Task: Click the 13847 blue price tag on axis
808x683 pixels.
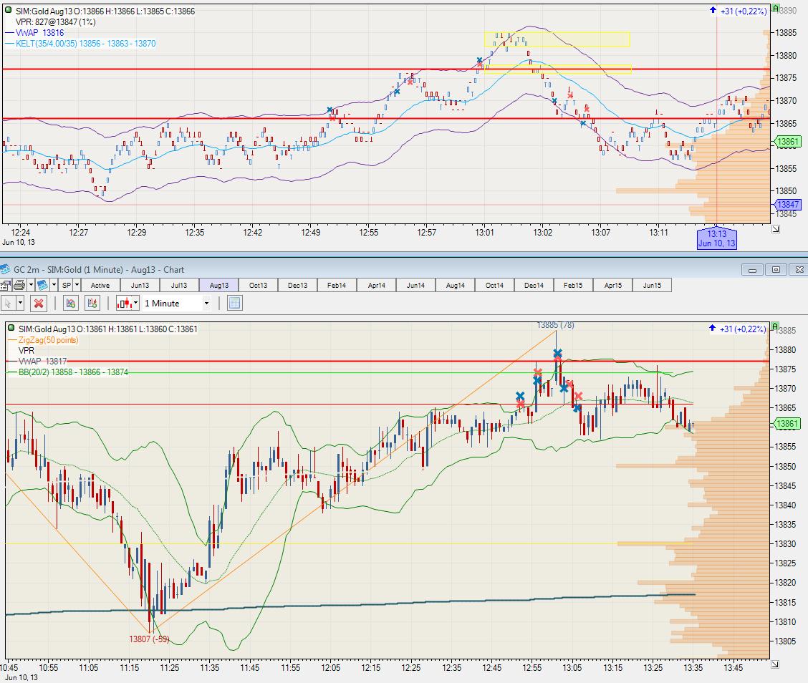Action: (x=787, y=205)
